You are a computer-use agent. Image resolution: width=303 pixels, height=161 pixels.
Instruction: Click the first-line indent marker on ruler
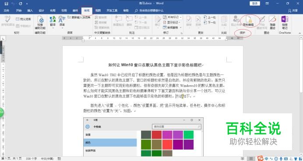[x=90, y=37]
